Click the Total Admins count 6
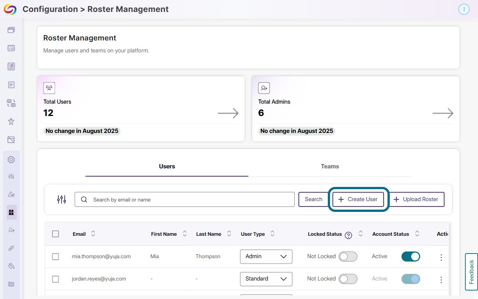The image size is (478, 299). [x=261, y=113]
